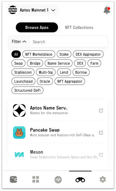Toggle the Stablecoin filter chip

tap(23, 72)
